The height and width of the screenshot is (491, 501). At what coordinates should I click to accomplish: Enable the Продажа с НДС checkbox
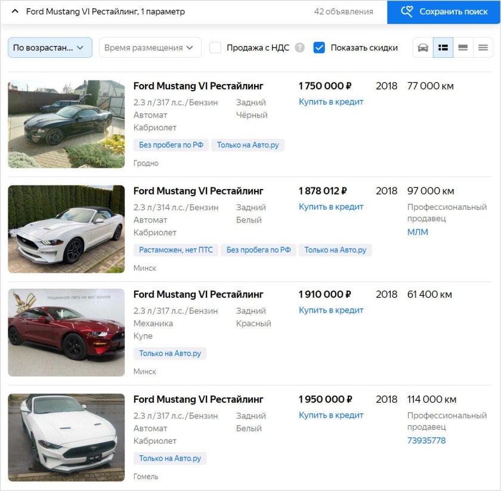[x=215, y=47]
